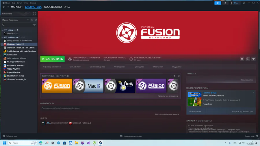The height and width of the screenshot is (146, 260).
Task: Dismiss the FNaF World Example workshop card
Action: click(254, 92)
